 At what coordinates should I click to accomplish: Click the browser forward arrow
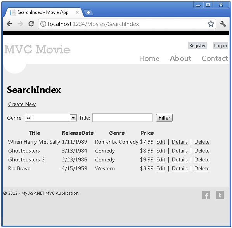click(20, 24)
